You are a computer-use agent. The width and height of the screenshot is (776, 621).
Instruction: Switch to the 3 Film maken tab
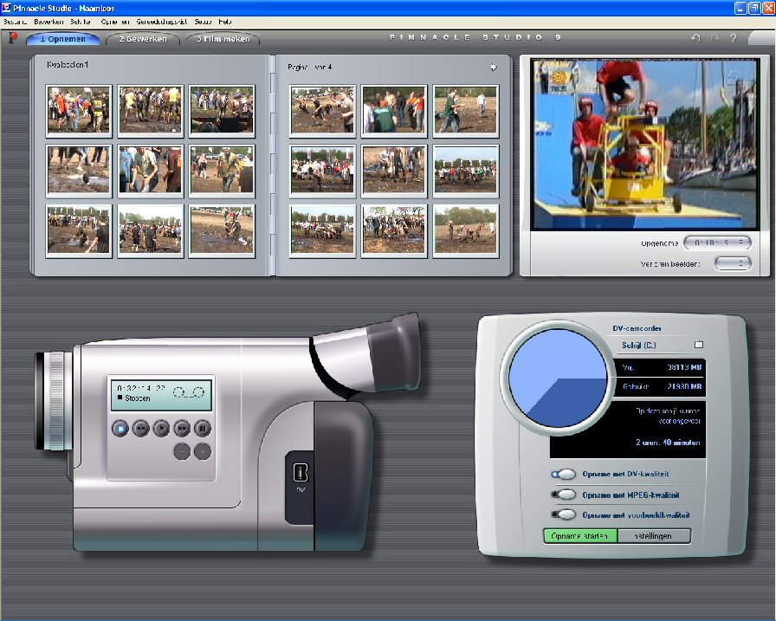(x=223, y=39)
